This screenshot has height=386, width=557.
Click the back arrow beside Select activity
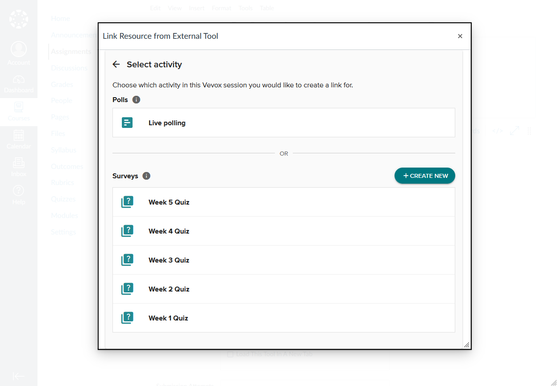pyautogui.click(x=116, y=65)
